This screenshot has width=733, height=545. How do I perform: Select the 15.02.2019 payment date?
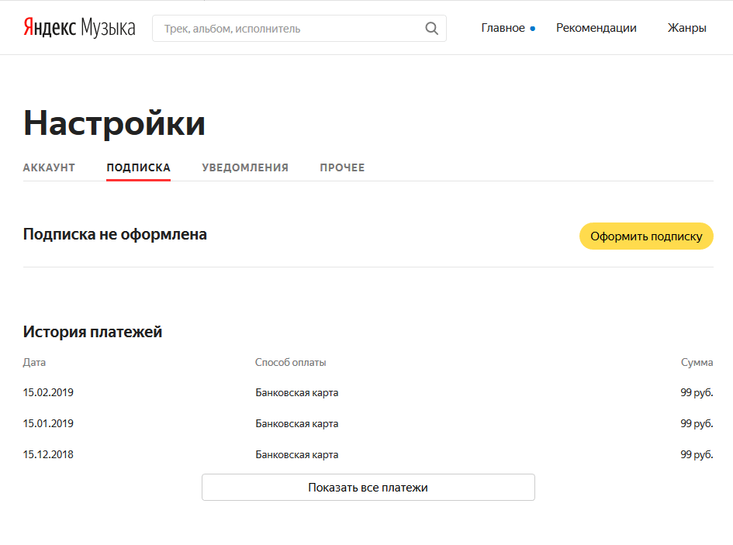(48, 392)
